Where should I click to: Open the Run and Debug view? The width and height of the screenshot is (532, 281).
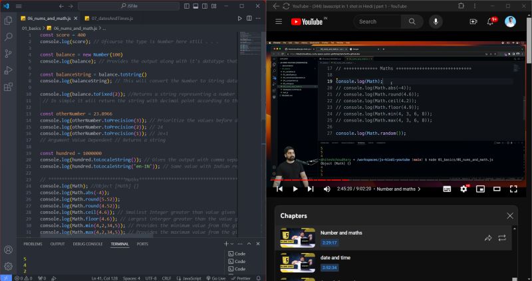coord(9,70)
